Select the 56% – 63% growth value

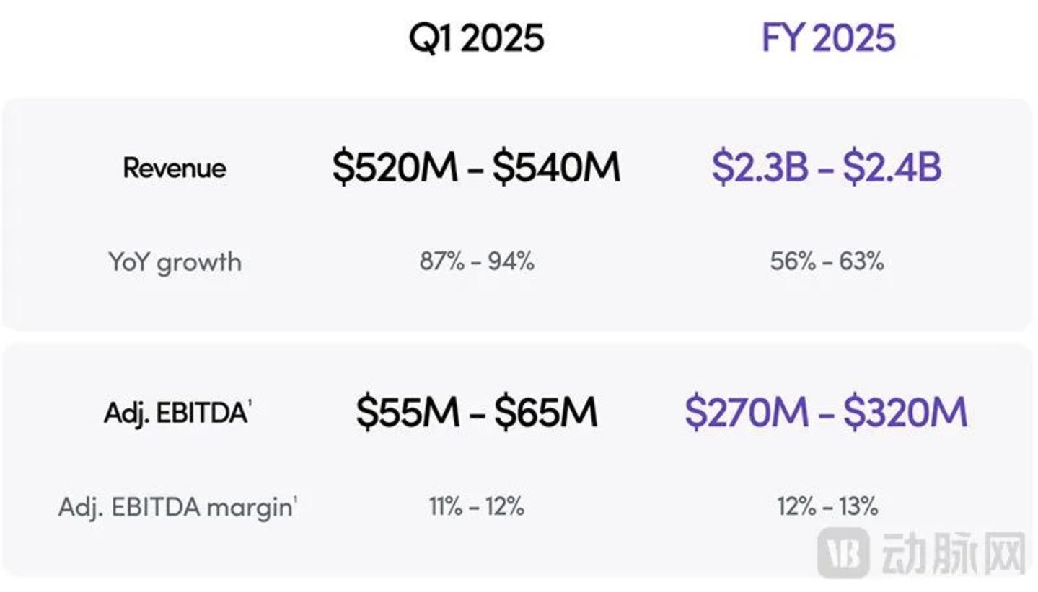point(827,261)
